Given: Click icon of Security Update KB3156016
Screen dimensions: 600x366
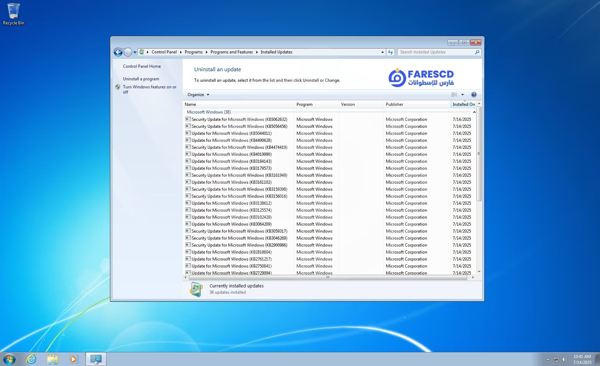Looking at the screenshot, I should pos(188,196).
